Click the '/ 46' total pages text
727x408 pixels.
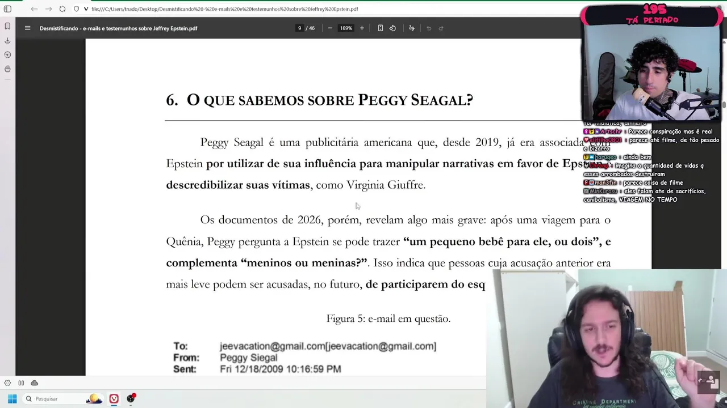[310, 28]
